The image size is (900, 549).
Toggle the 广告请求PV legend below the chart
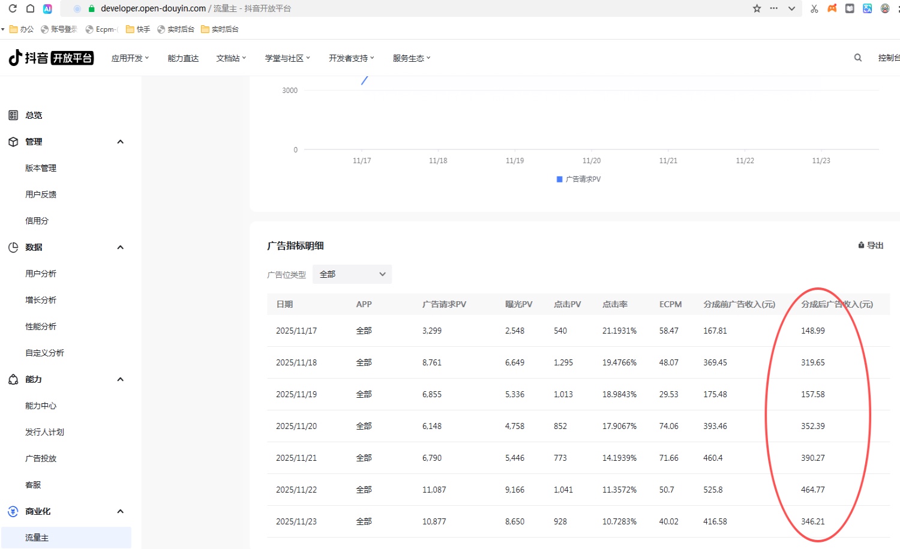tap(577, 179)
